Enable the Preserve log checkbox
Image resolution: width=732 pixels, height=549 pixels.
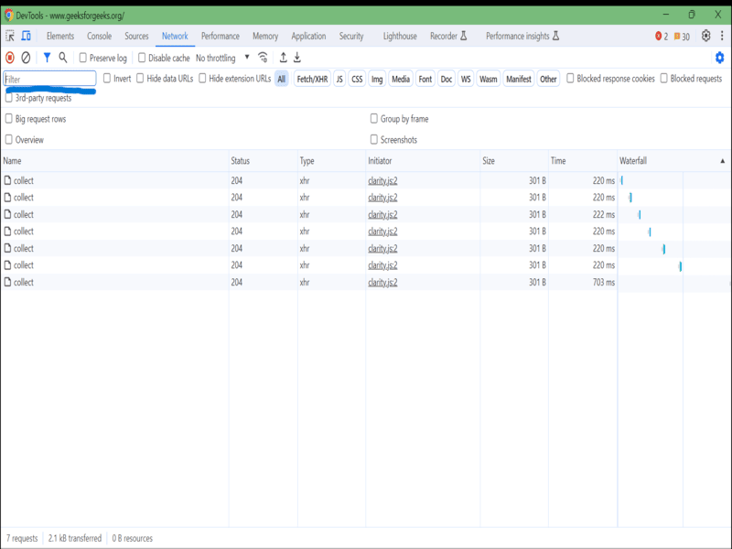[82, 58]
